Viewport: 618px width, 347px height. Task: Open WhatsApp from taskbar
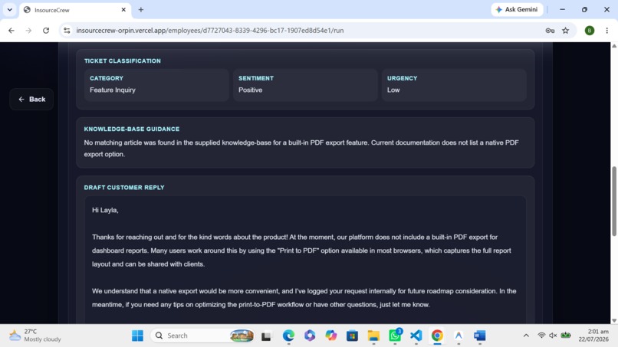[395, 336]
